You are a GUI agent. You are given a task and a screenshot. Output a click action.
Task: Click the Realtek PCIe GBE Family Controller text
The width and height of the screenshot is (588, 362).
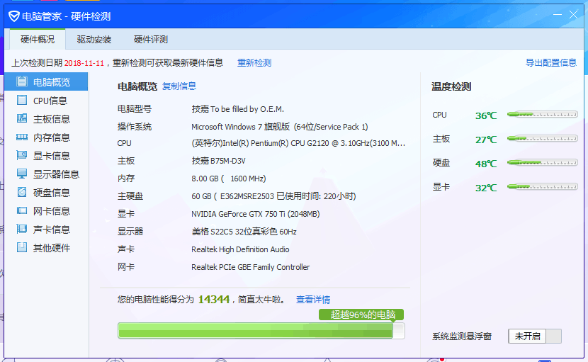pos(251,267)
